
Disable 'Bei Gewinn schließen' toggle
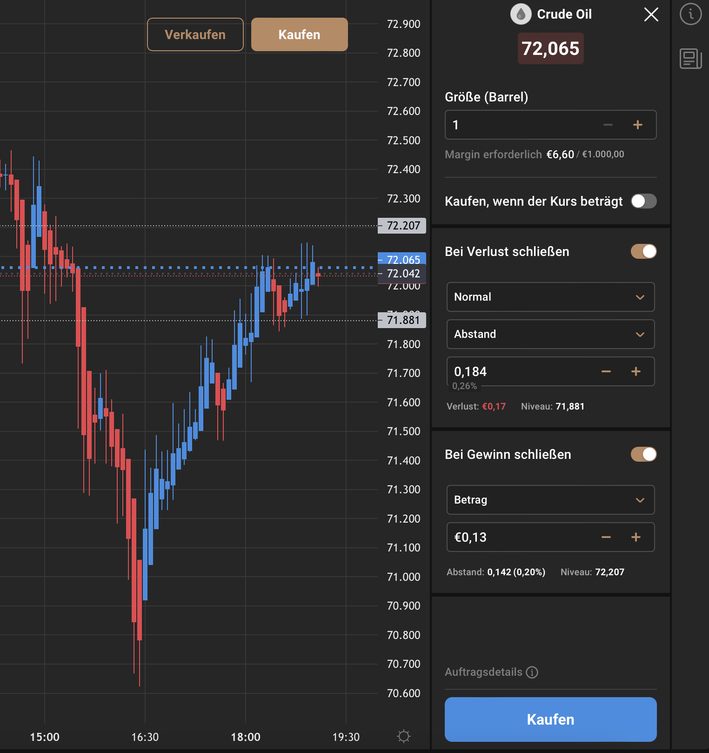pyautogui.click(x=644, y=454)
